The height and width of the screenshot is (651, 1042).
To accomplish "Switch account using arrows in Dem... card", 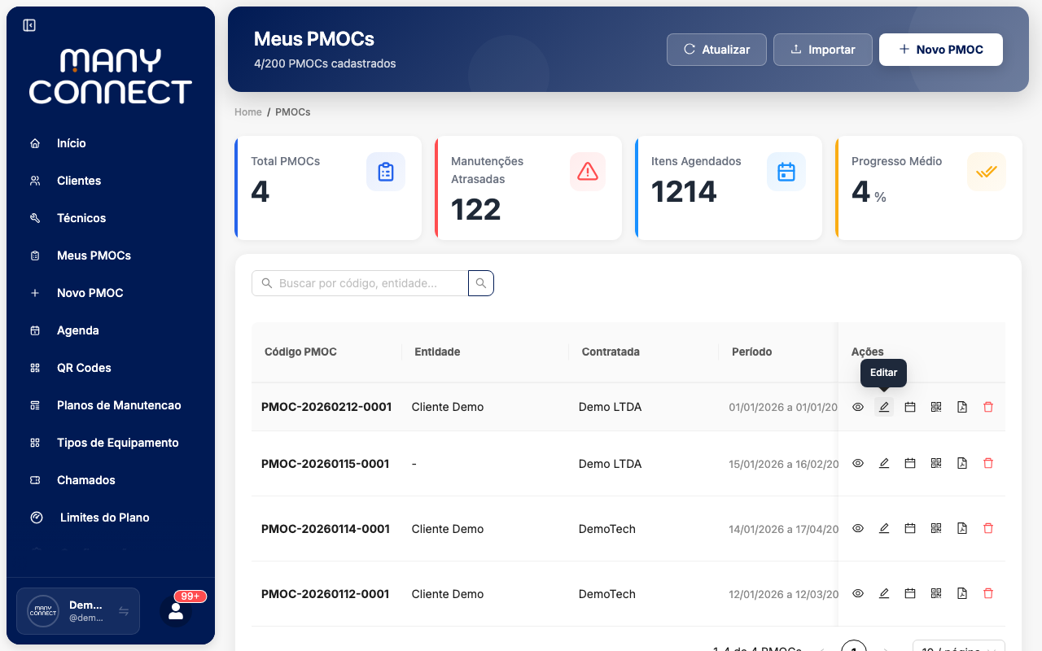I will click(124, 611).
